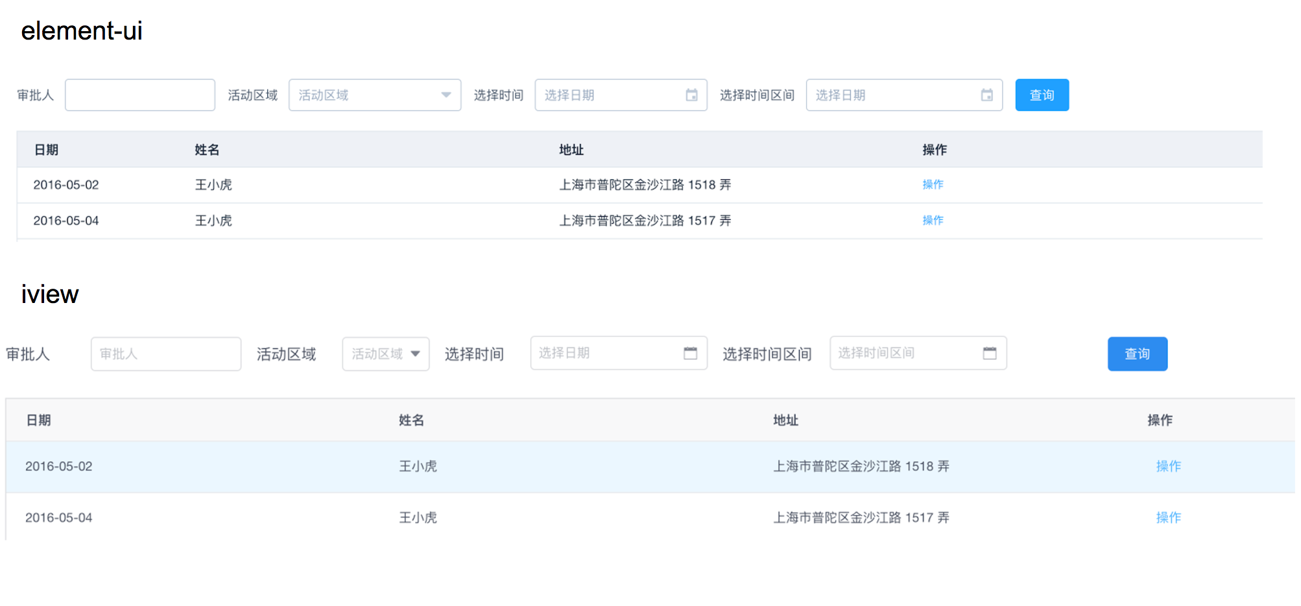Click the iview heading text

(50, 294)
